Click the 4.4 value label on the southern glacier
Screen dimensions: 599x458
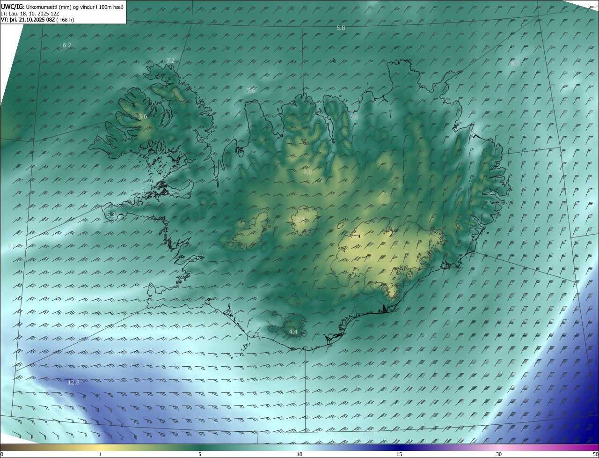point(293,332)
